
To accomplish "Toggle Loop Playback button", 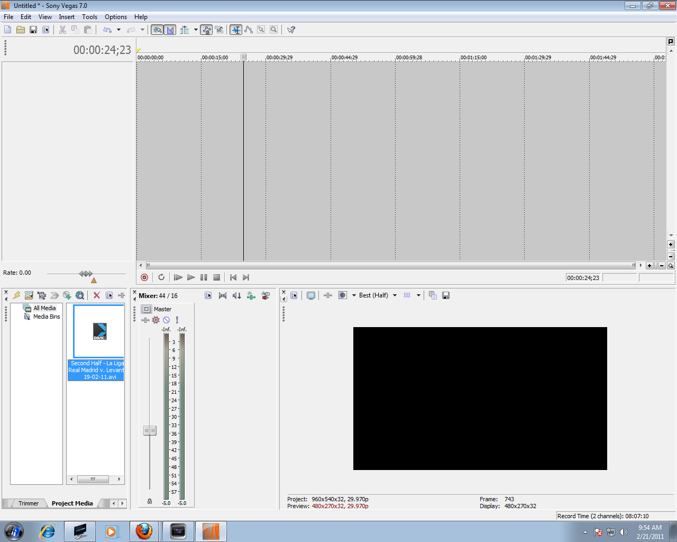I will coord(161,277).
